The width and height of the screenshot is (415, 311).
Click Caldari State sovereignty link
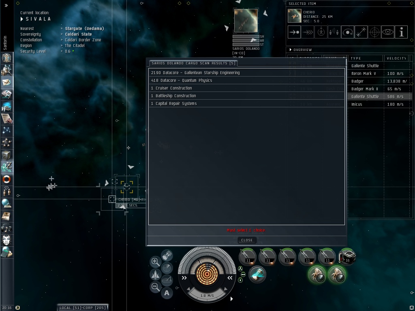[x=78, y=34]
